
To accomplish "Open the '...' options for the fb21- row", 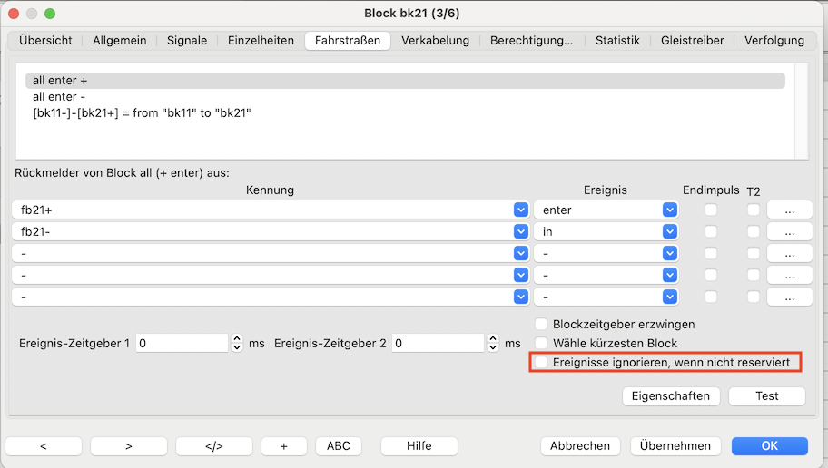I will pos(789,231).
